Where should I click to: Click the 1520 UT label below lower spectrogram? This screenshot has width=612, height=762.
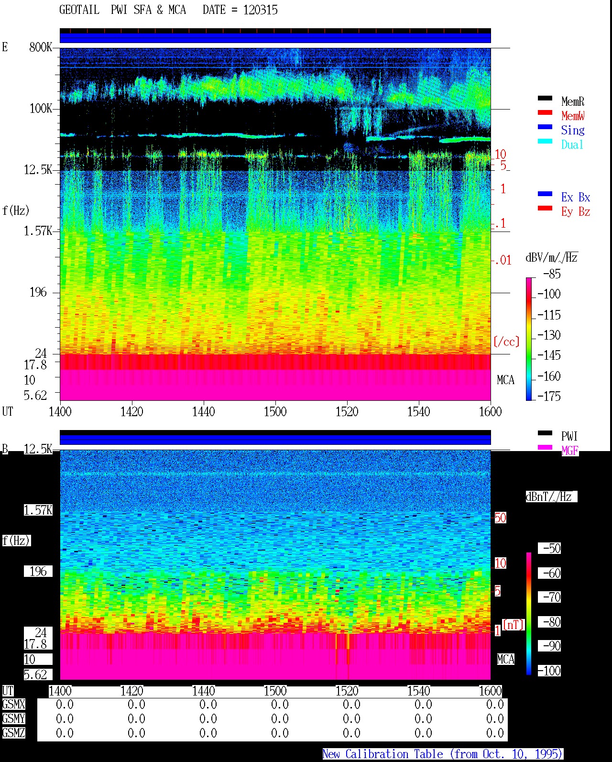point(347,691)
